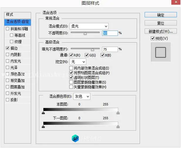The width and height of the screenshot is (181, 148).
Task: Click 本图层 white point slider triangle
Action: (x=118, y=113)
